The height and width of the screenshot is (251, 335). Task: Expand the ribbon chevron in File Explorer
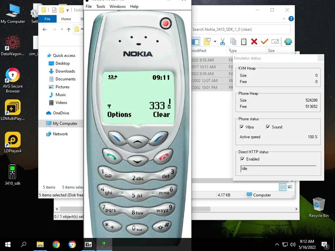tap(284, 19)
